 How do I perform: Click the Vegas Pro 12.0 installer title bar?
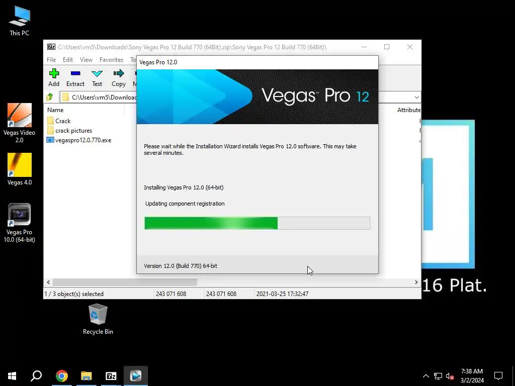point(257,62)
